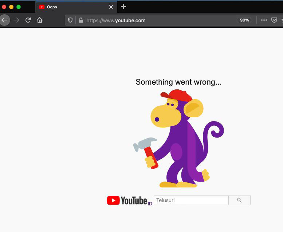
Task: Open a new tab with plus button
Action: coord(123,7)
